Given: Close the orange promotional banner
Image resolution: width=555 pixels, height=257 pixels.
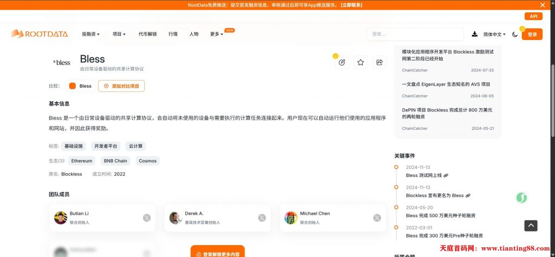Looking at the screenshot, I should 542,5.
